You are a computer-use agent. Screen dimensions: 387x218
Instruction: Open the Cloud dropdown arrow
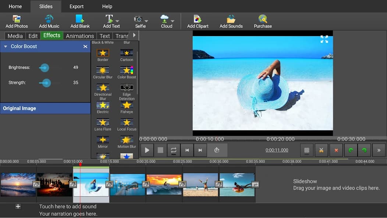point(173,21)
